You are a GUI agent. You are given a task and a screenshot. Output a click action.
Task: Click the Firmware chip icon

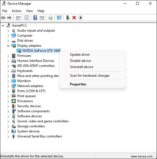pyautogui.click(x=14, y=56)
